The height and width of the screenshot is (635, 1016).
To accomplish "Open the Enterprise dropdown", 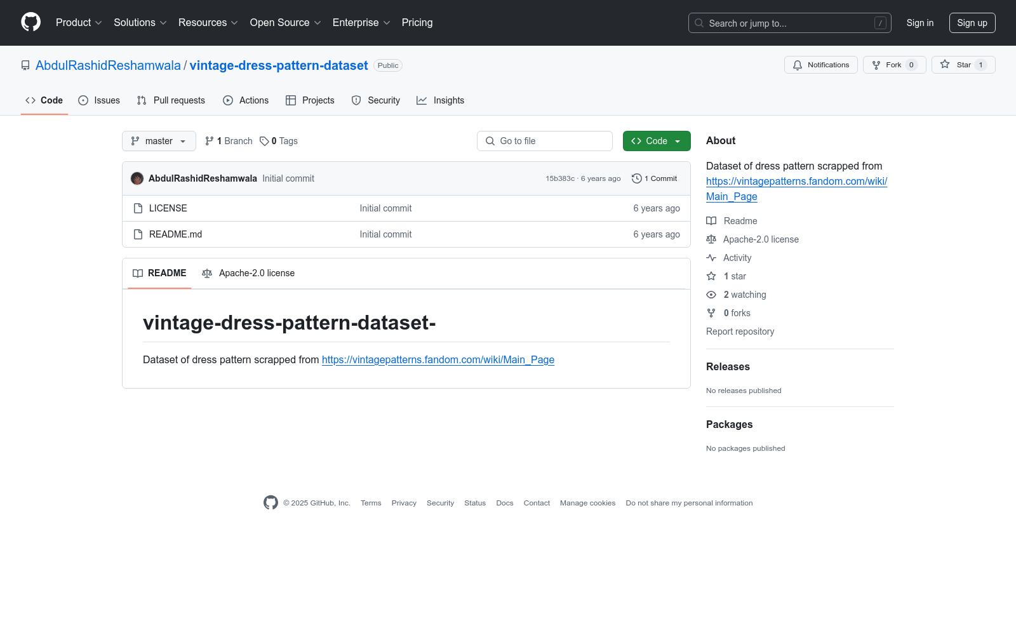I will [x=361, y=23].
